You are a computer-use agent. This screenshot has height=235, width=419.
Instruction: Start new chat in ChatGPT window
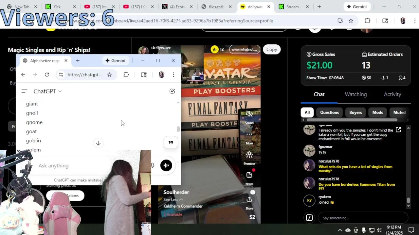172,91
